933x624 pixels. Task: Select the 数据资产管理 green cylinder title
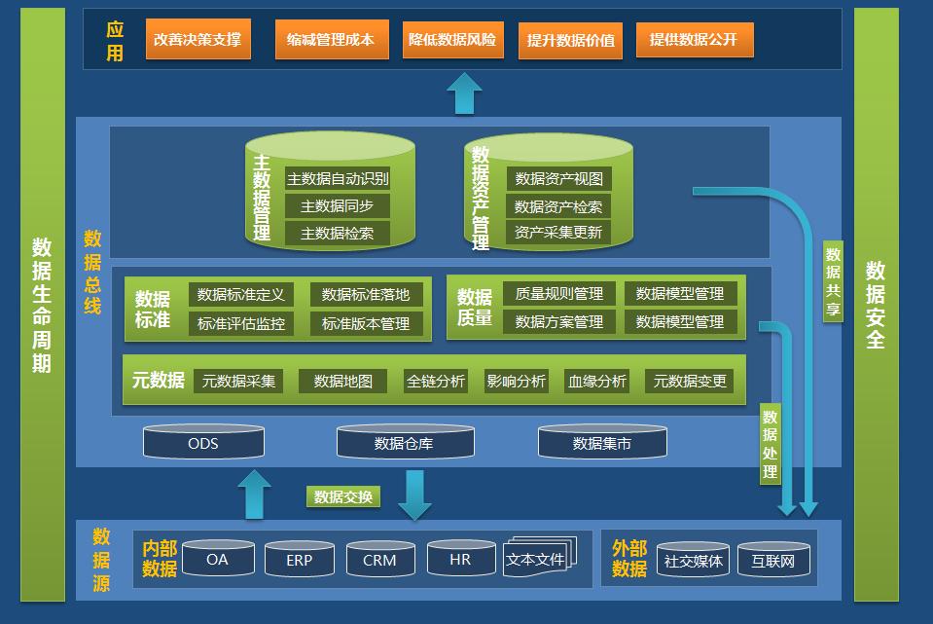481,199
